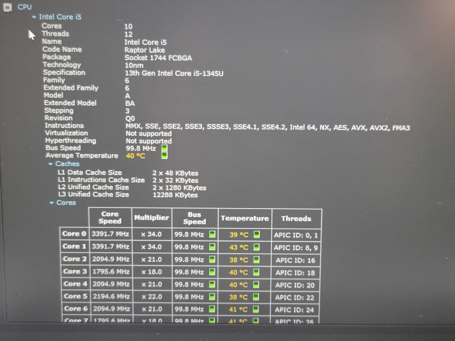Select the Core 5 row label
This screenshot has height=341, width=455.
tap(76, 296)
